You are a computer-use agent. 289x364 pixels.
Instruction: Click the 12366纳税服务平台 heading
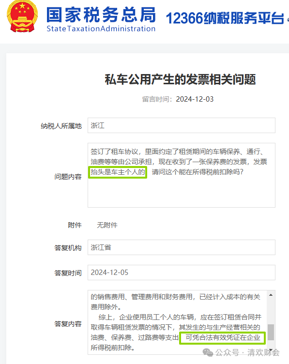pyautogui.click(x=225, y=18)
